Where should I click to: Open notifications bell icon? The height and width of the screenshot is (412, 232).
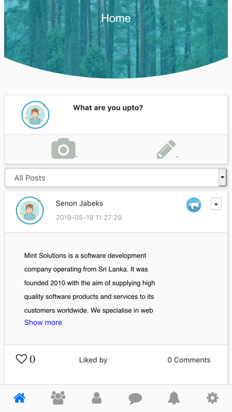click(x=174, y=398)
